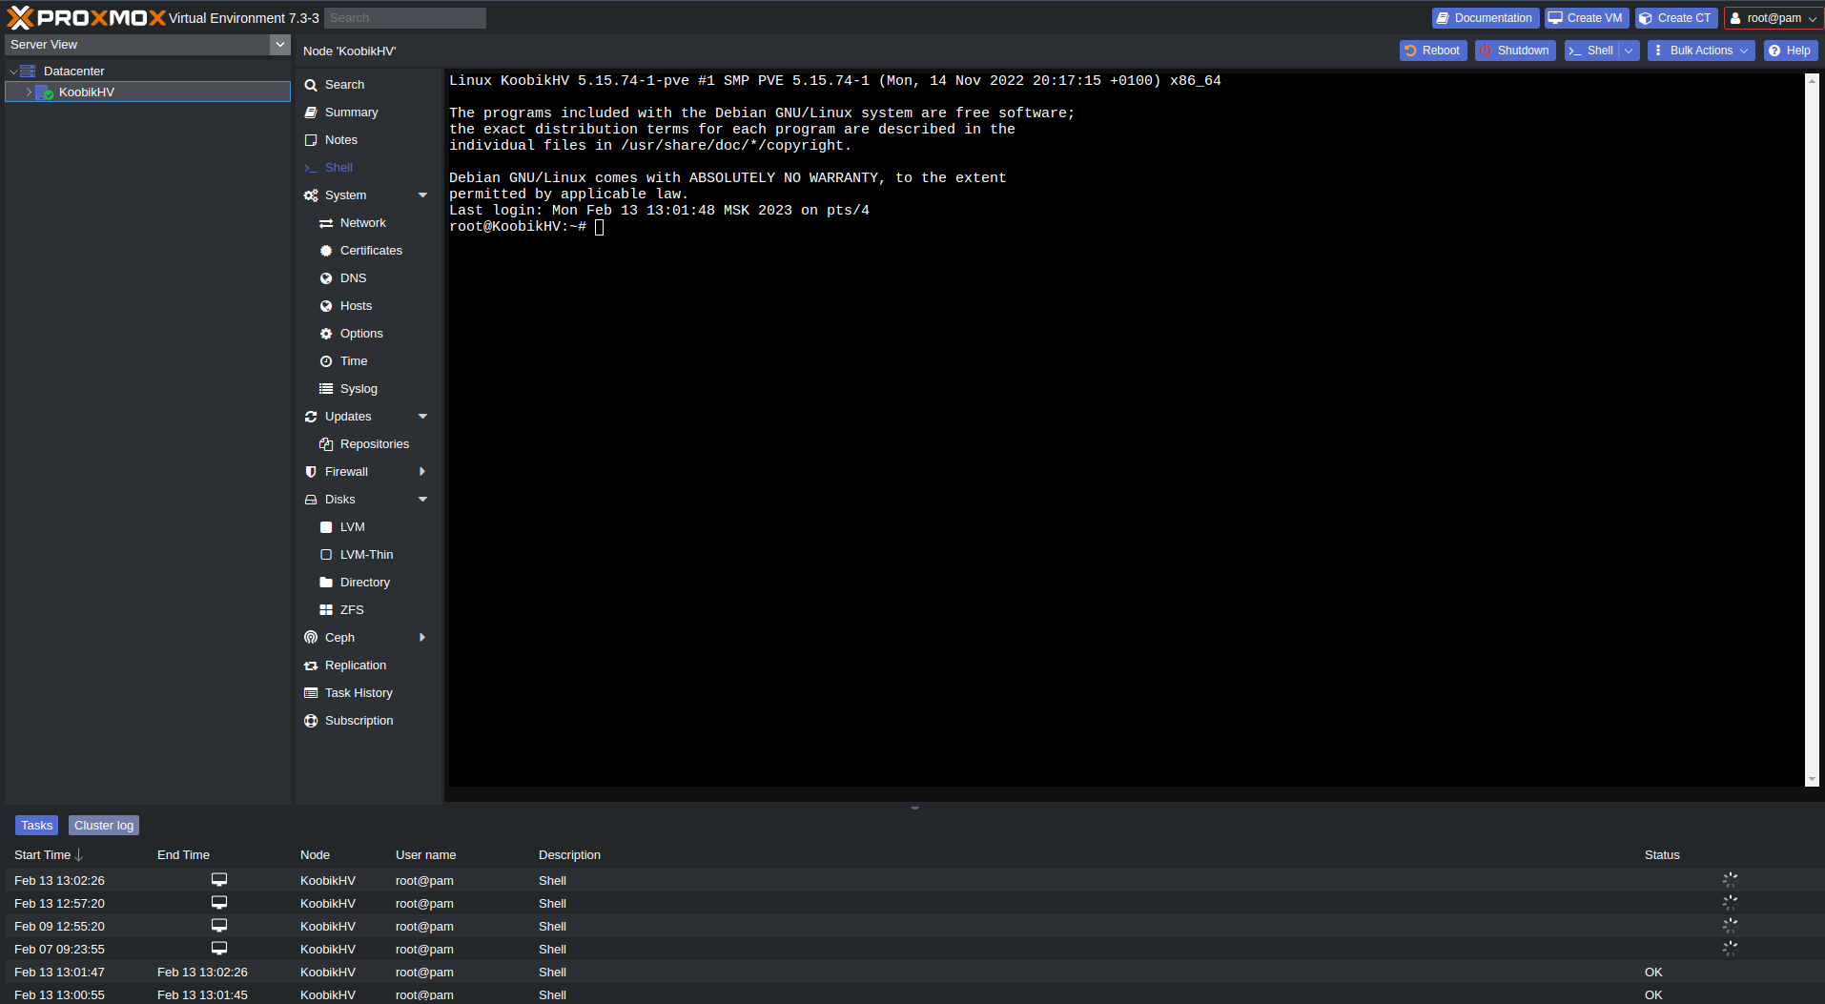Click the ZFS grid icon
The height and width of the screenshot is (1004, 1825).
(x=326, y=610)
